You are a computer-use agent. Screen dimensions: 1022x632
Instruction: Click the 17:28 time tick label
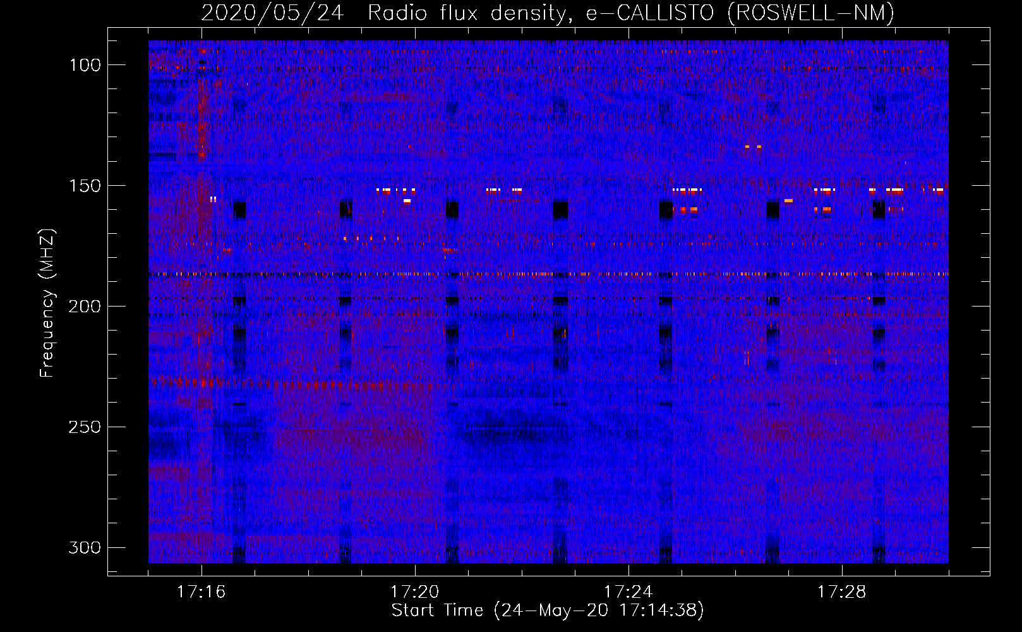(x=841, y=592)
